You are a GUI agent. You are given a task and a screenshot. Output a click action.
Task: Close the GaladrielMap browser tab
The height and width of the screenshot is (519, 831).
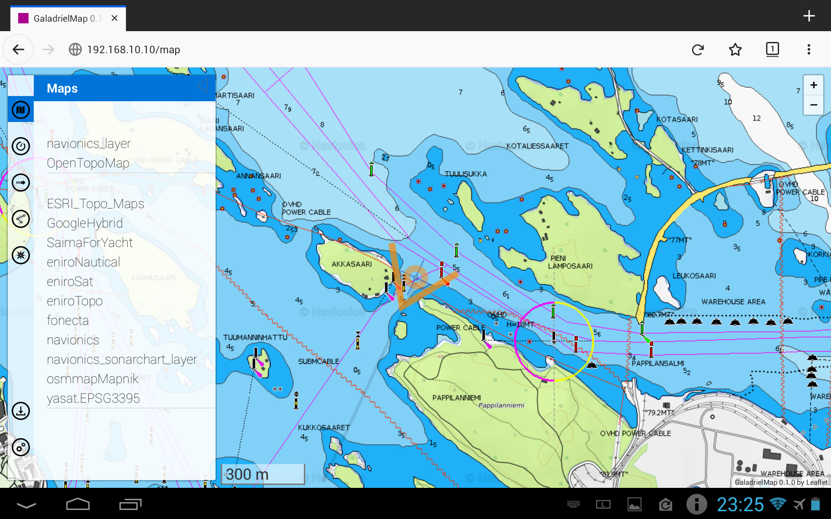pos(114,18)
